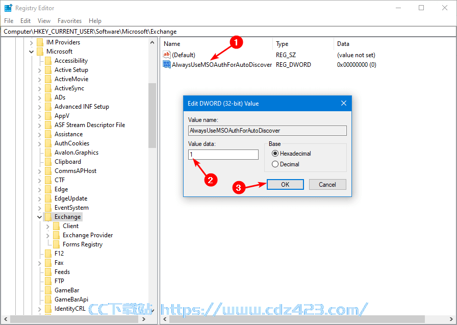457x325 pixels.
Task: Click the Value data input field
Action: 223,155
